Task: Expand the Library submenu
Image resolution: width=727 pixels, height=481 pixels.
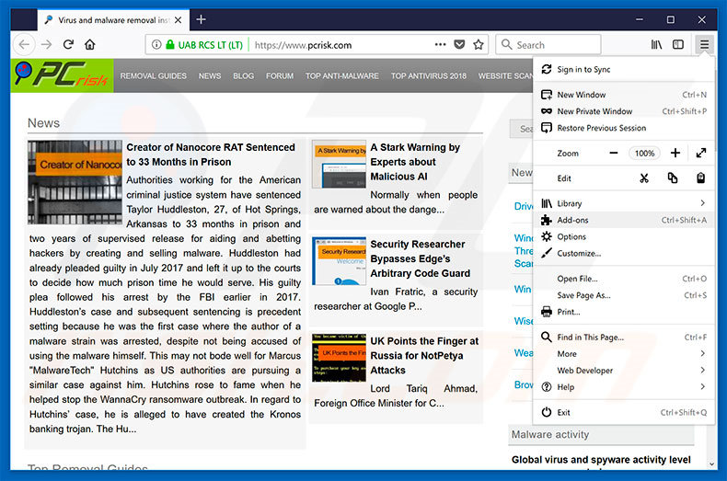Action: coord(703,203)
